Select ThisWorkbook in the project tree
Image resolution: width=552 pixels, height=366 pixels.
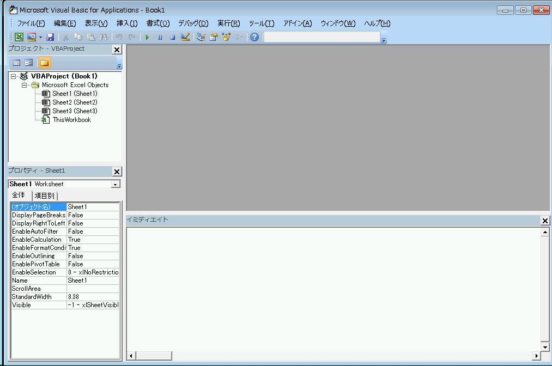71,120
